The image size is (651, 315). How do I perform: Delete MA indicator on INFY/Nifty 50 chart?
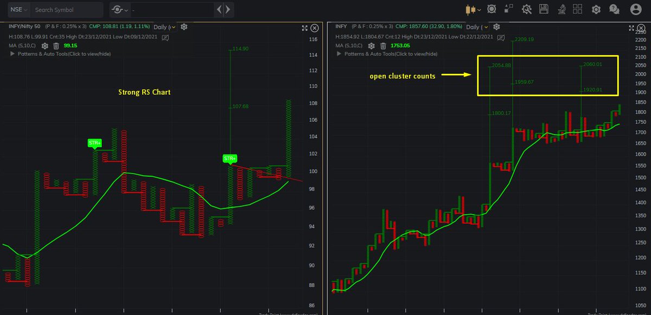[x=55, y=46]
